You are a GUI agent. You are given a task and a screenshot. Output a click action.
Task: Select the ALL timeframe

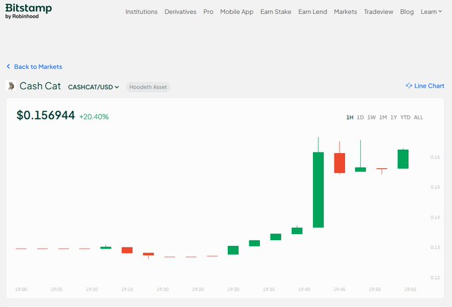418,117
